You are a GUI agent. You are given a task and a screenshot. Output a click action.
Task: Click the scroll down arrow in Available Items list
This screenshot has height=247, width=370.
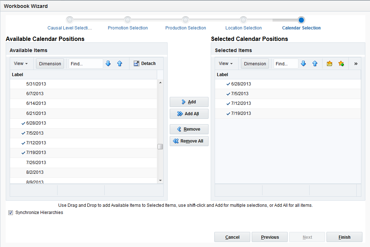click(160, 180)
